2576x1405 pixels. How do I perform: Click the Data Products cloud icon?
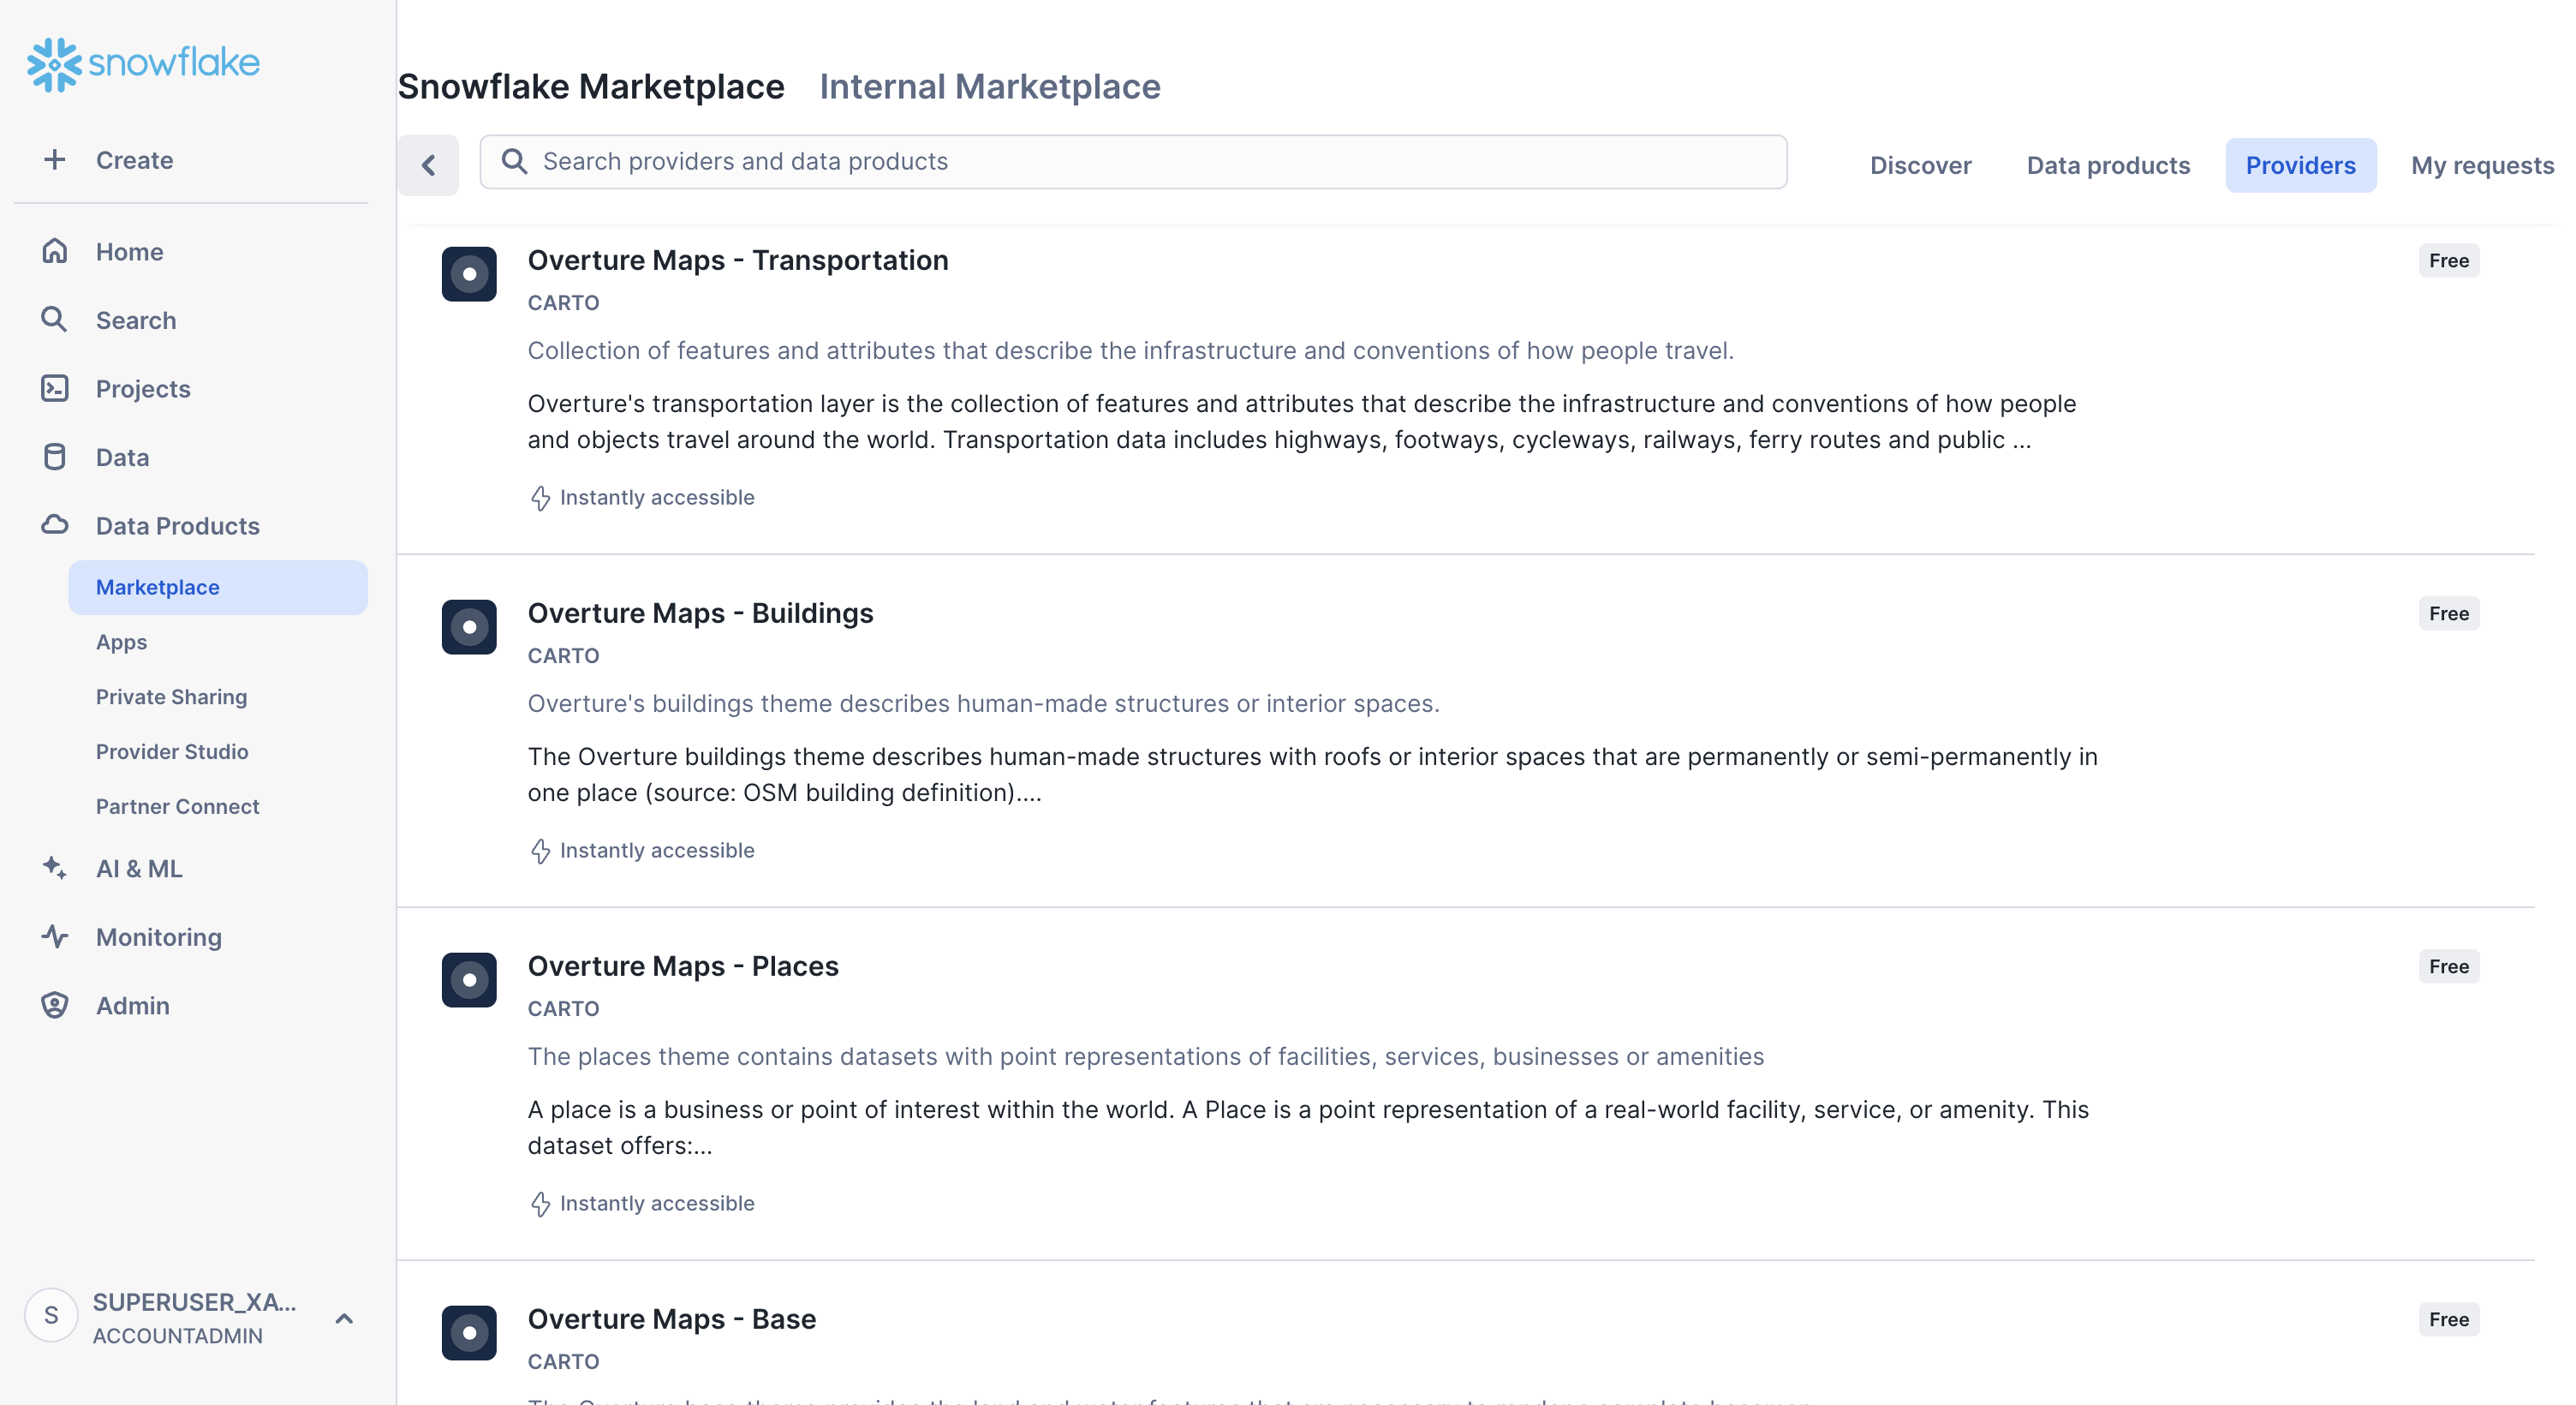[55, 524]
